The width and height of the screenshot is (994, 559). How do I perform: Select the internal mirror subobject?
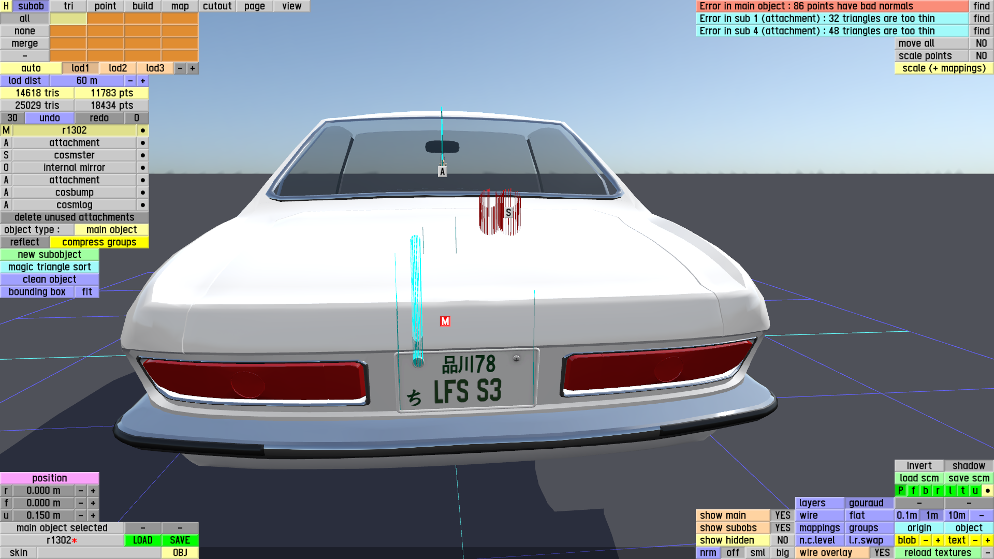[74, 168]
